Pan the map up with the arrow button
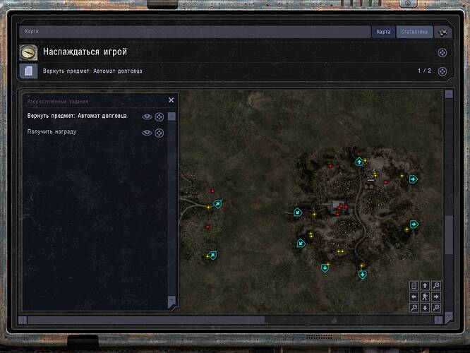 425,285
